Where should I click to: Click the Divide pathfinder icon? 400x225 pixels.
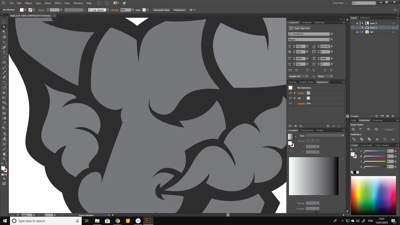click(x=354, y=139)
